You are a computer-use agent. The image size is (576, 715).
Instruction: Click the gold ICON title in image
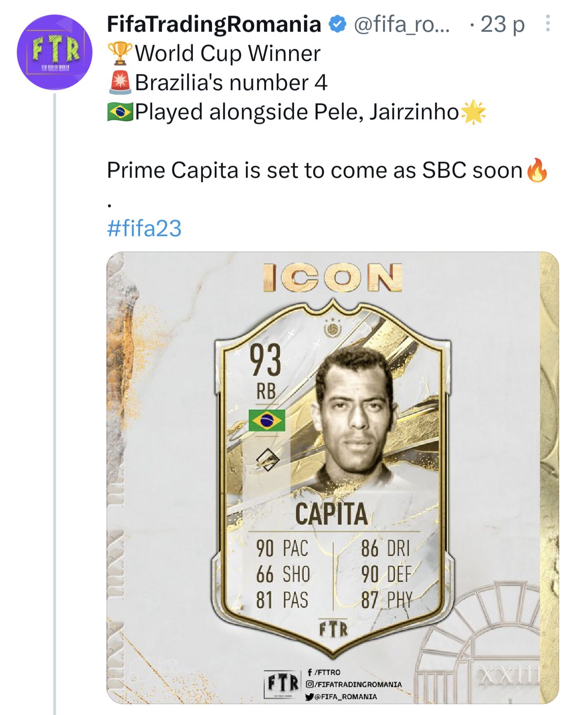point(333,278)
